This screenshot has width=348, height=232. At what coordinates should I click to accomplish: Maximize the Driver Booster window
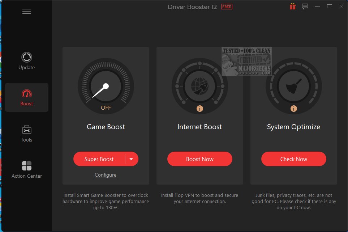(x=330, y=7)
